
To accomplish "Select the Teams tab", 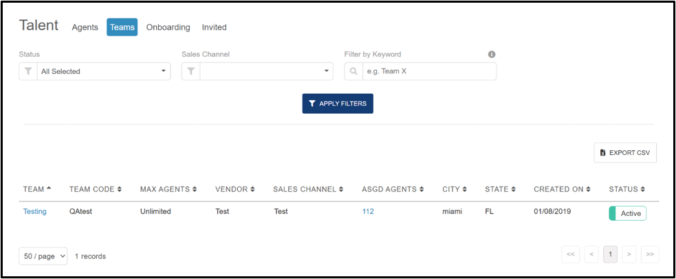I will coord(122,27).
